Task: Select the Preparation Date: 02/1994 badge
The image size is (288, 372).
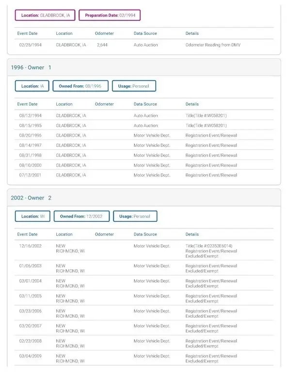Action: coord(110,15)
